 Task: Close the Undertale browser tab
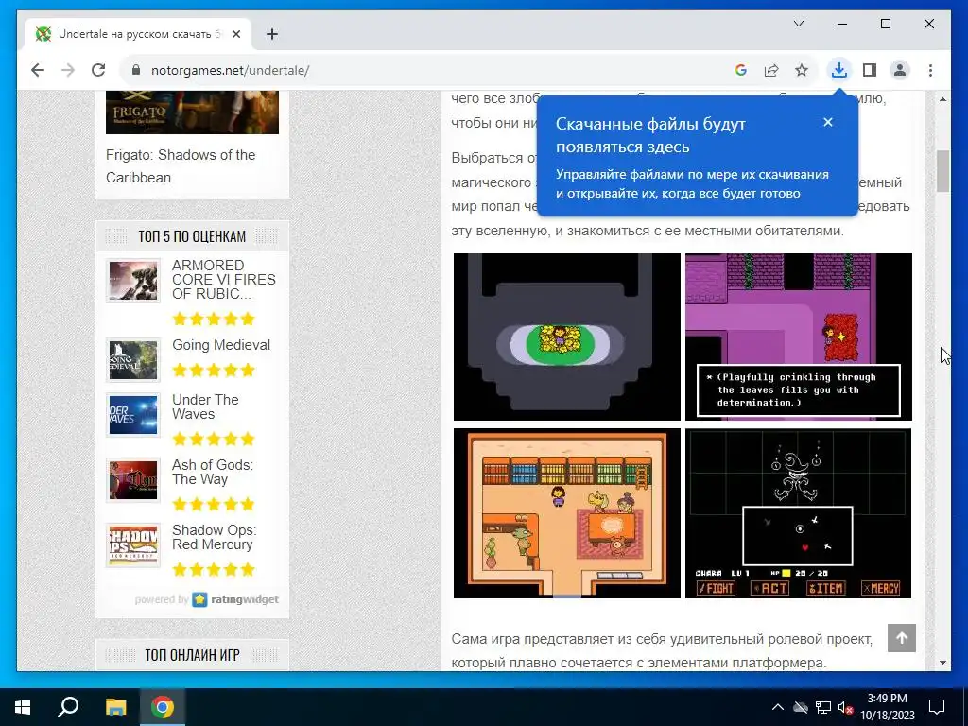point(235,34)
